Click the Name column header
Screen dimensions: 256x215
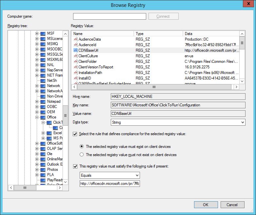pos(103,34)
